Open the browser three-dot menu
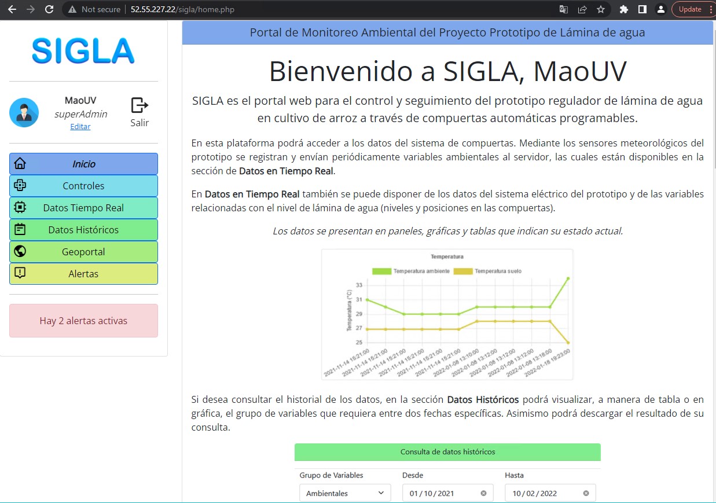The height and width of the screenshot is (503, 716). 711,9
